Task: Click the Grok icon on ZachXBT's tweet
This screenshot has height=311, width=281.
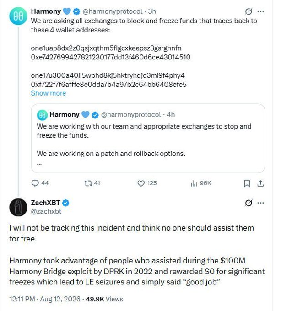Action: click(x=249, y=203)
